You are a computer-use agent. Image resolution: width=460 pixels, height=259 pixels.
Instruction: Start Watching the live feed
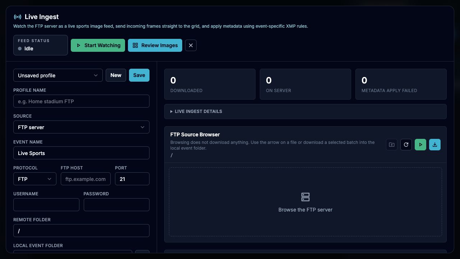[98, 45]
